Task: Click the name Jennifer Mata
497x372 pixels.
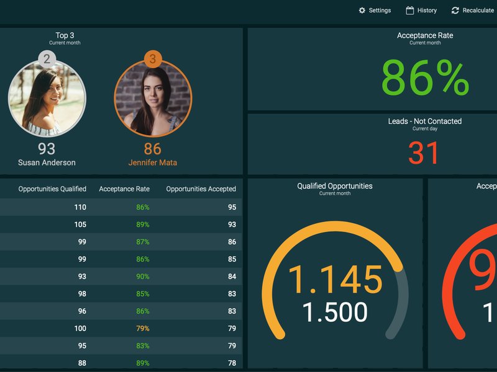Action: 153,162
